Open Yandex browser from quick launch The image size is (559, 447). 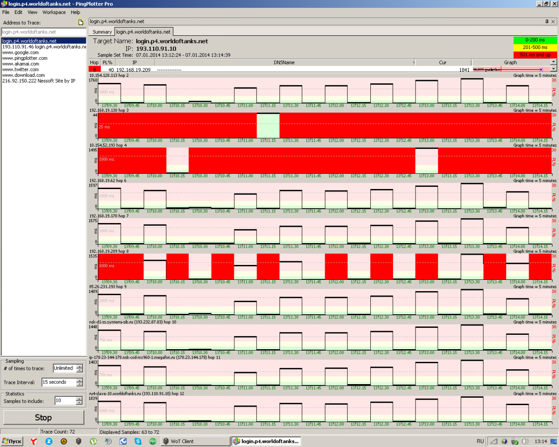(x=34, y=441)
